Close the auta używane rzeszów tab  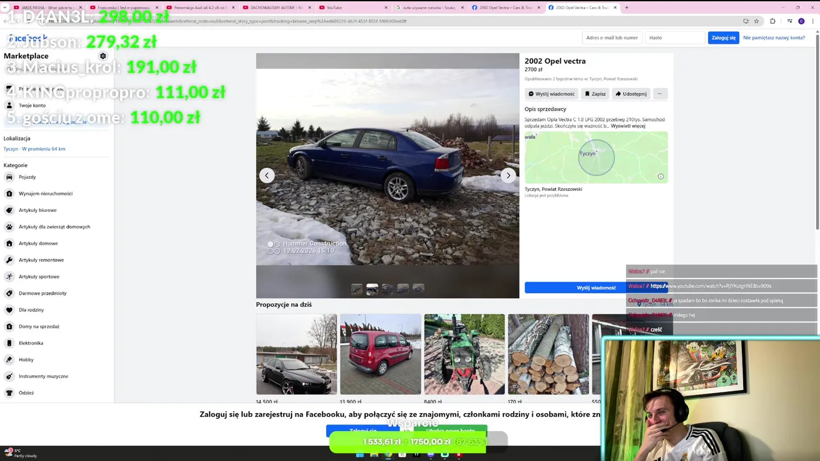[x=462, y=8]
